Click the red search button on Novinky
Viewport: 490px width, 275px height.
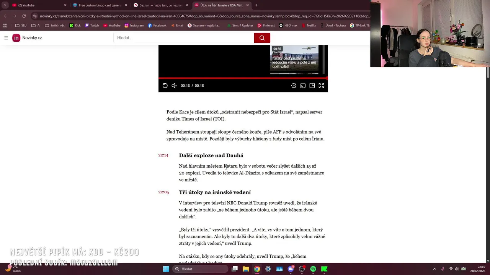pyautogui.click(x=262, y=38)
